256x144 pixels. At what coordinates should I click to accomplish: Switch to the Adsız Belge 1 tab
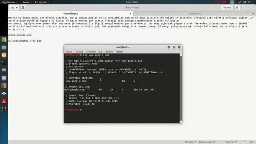pyautogui.click(x=70, y=14)
